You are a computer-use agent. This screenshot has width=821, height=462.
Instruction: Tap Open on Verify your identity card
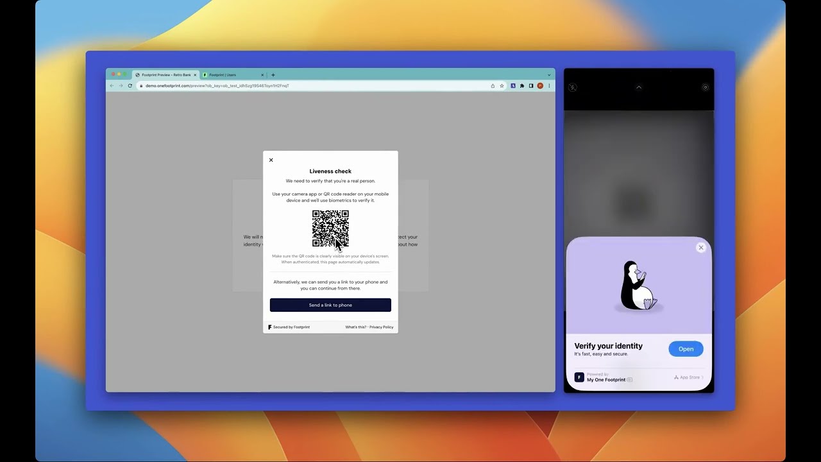pyautogui.click(x=686, y=349)
